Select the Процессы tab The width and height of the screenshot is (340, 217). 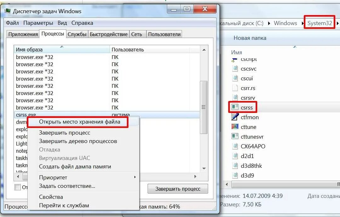(x=53, y=34)
